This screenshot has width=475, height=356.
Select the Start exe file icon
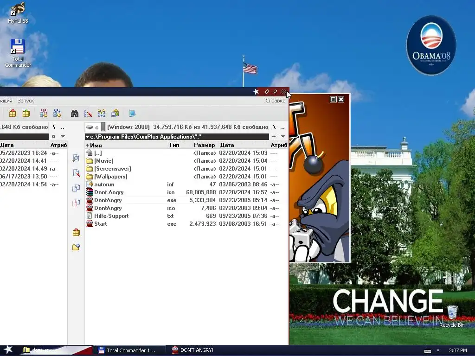tap(90, 224)
